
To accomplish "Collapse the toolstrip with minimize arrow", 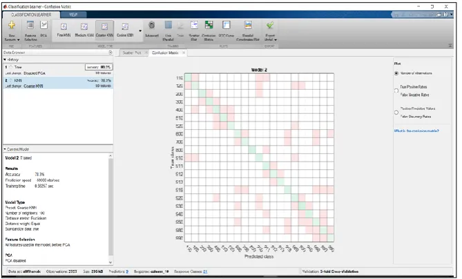I will (450, 46).
